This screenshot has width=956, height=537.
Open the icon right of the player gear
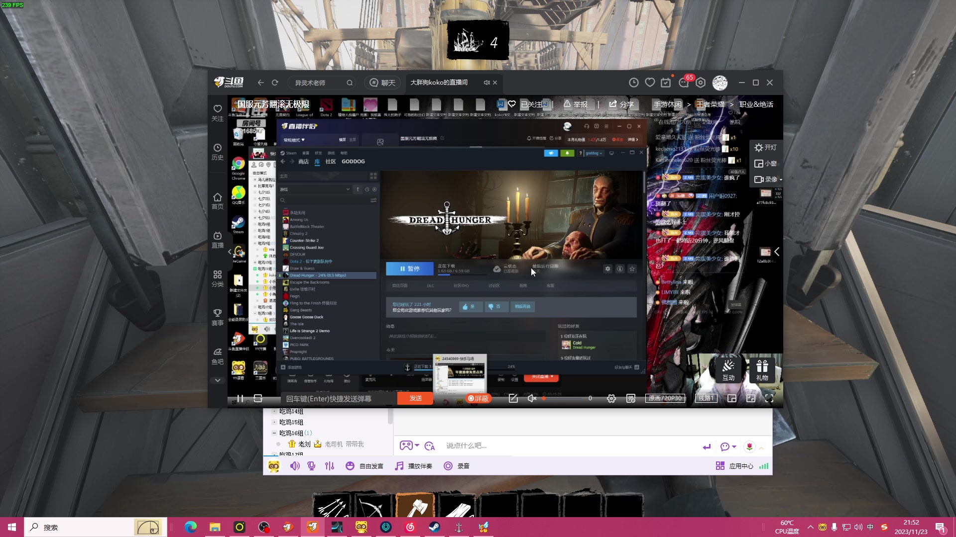tap(631, 398)
